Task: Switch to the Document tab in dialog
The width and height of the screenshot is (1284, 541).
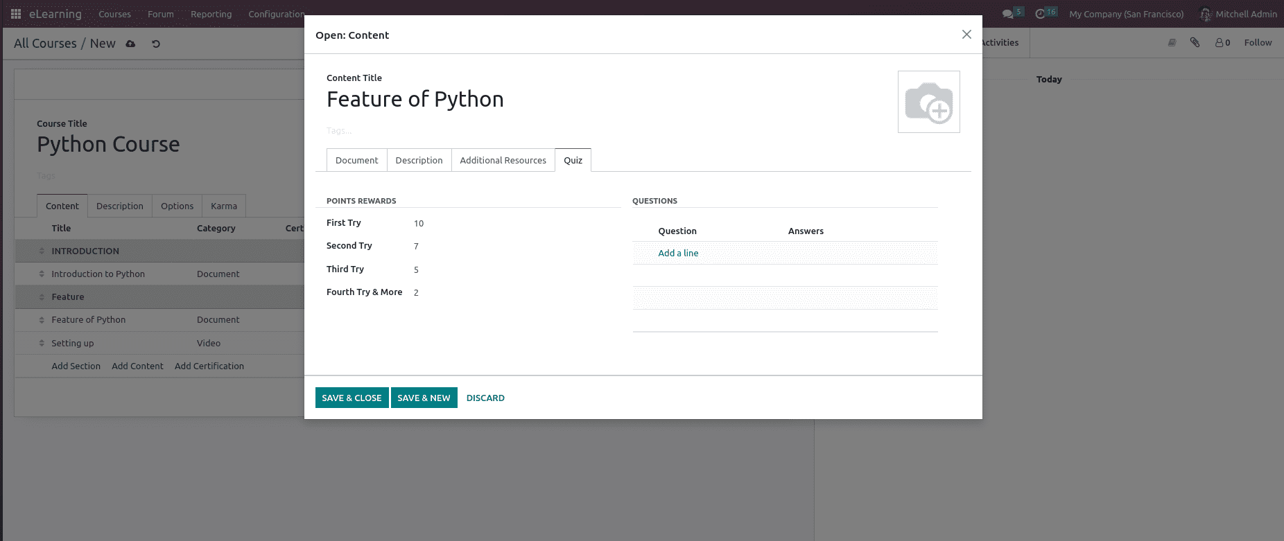Action: tap(357, 160)
